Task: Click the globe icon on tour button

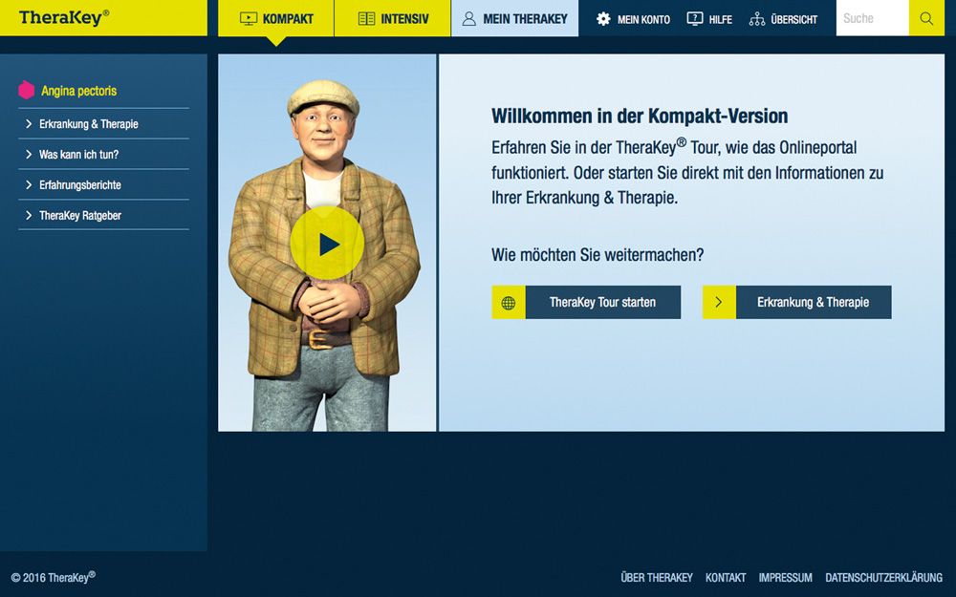Action: [x=509, y=302]
